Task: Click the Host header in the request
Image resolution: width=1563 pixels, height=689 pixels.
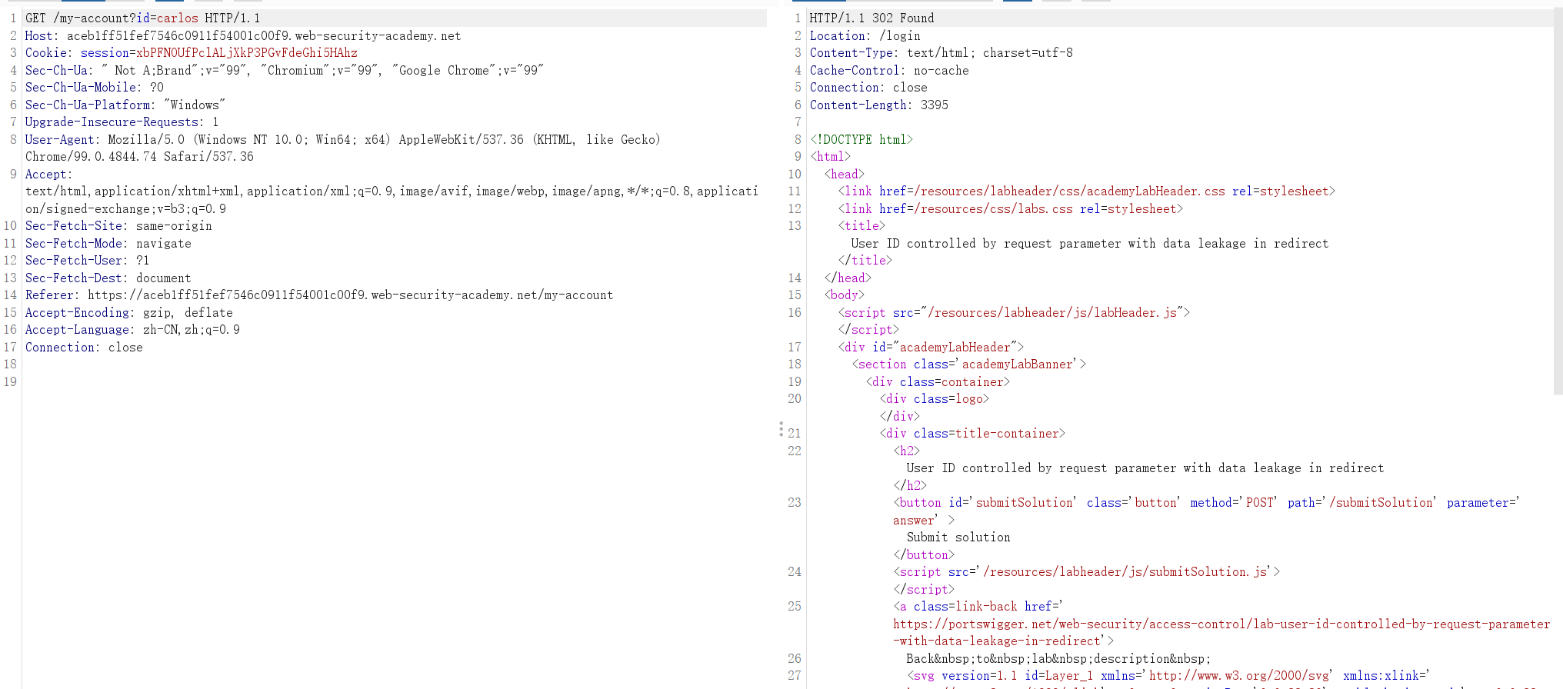Action: tap(243, 35)
